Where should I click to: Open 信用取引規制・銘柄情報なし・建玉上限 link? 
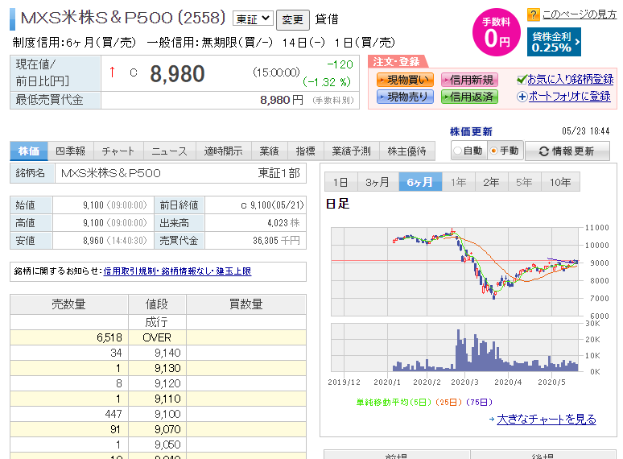[177, 271]
